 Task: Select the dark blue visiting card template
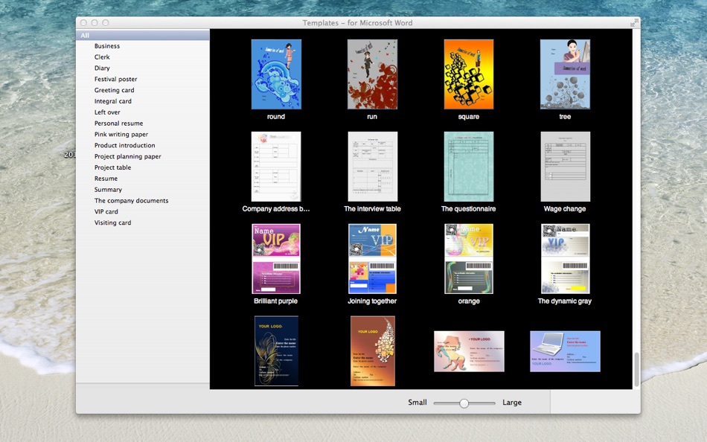[x=276, y=351]
